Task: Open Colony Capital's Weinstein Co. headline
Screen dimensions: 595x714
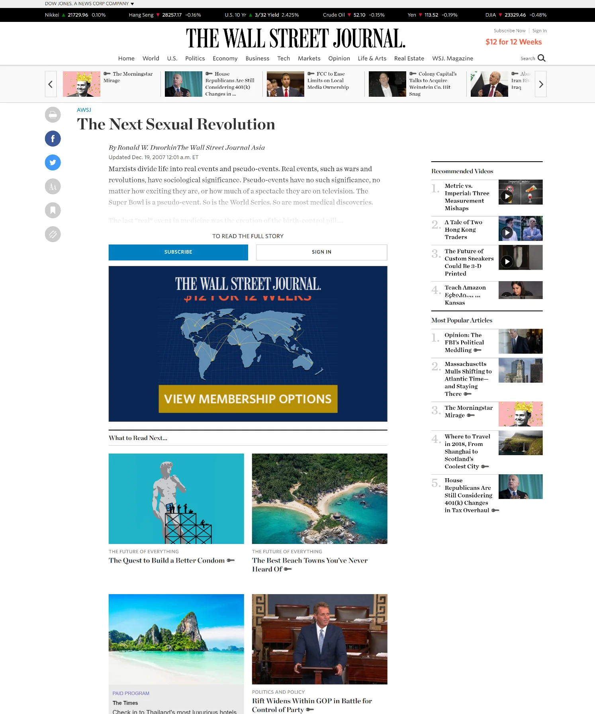Action: point(433,84)
